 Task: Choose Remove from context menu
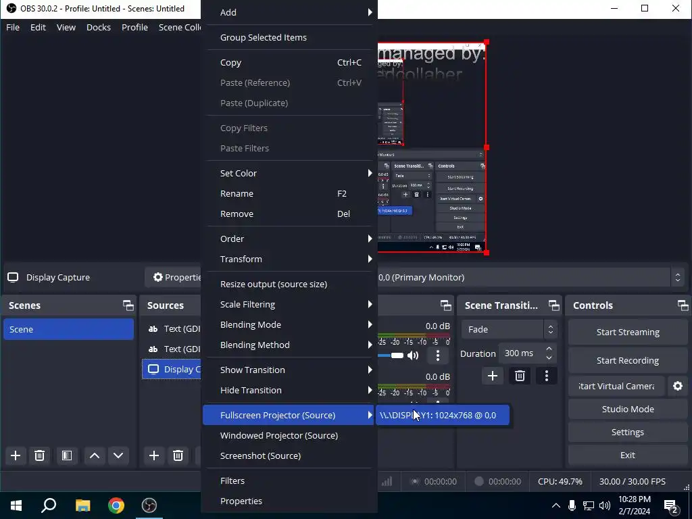click(x=291, y=214)
